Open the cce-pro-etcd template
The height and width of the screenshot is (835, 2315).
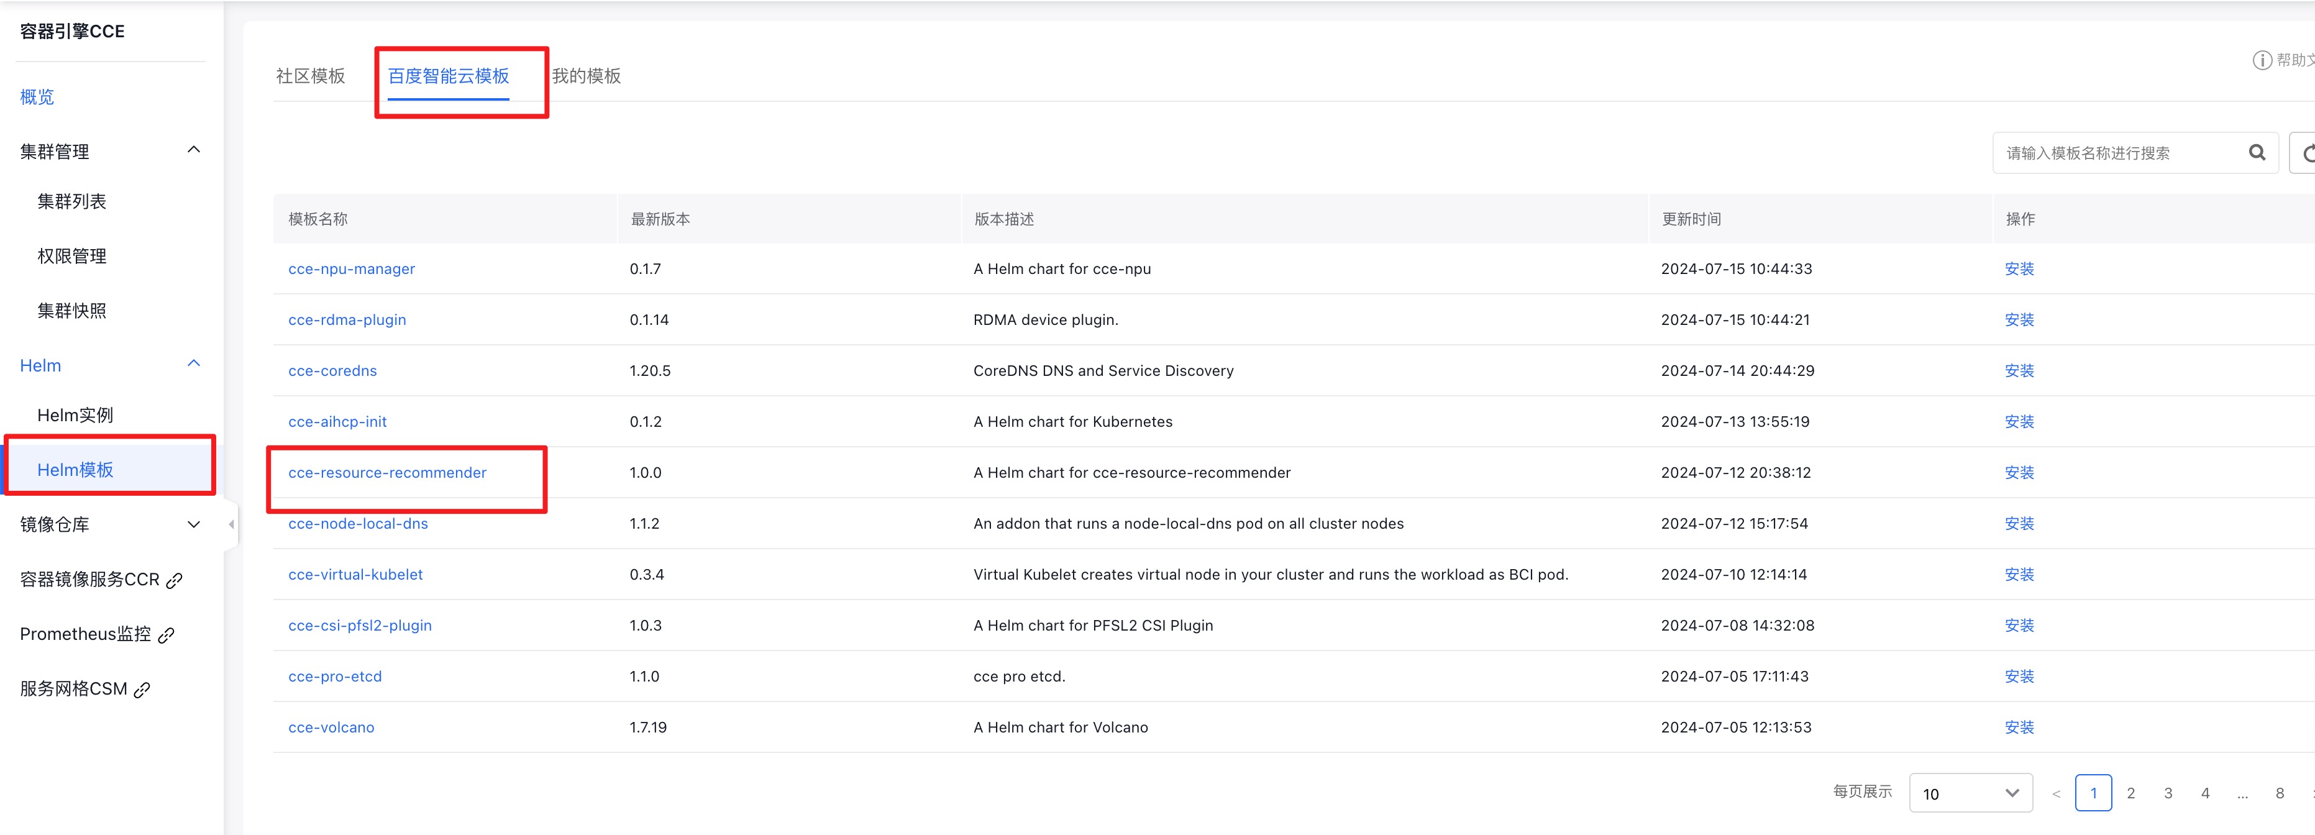click(x=334, y=677)
